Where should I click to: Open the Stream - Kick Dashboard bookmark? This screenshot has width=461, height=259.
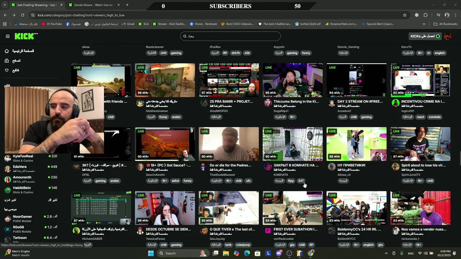169,24
